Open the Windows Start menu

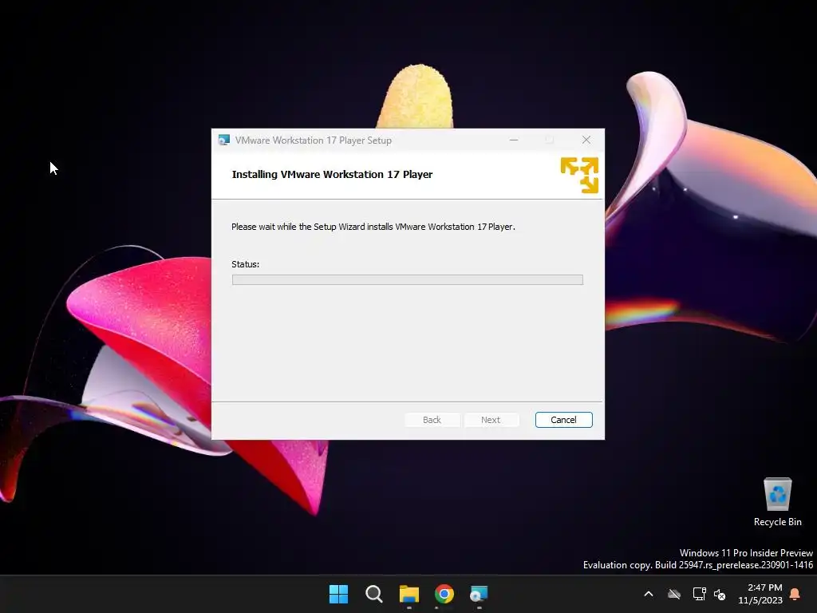click(338, 594)
